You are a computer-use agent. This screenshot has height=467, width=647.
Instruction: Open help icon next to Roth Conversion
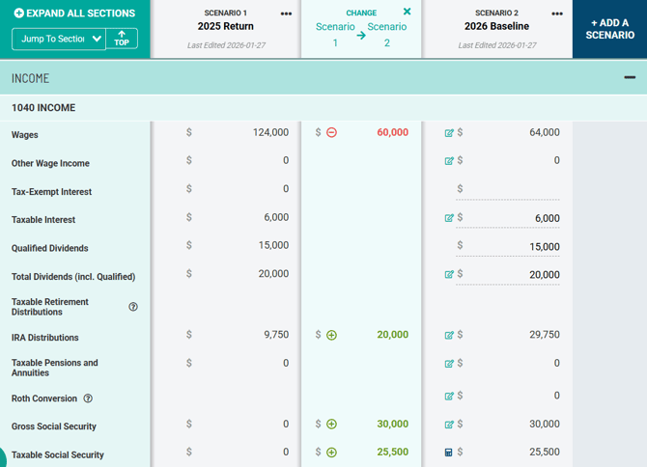tap(88, 398)
